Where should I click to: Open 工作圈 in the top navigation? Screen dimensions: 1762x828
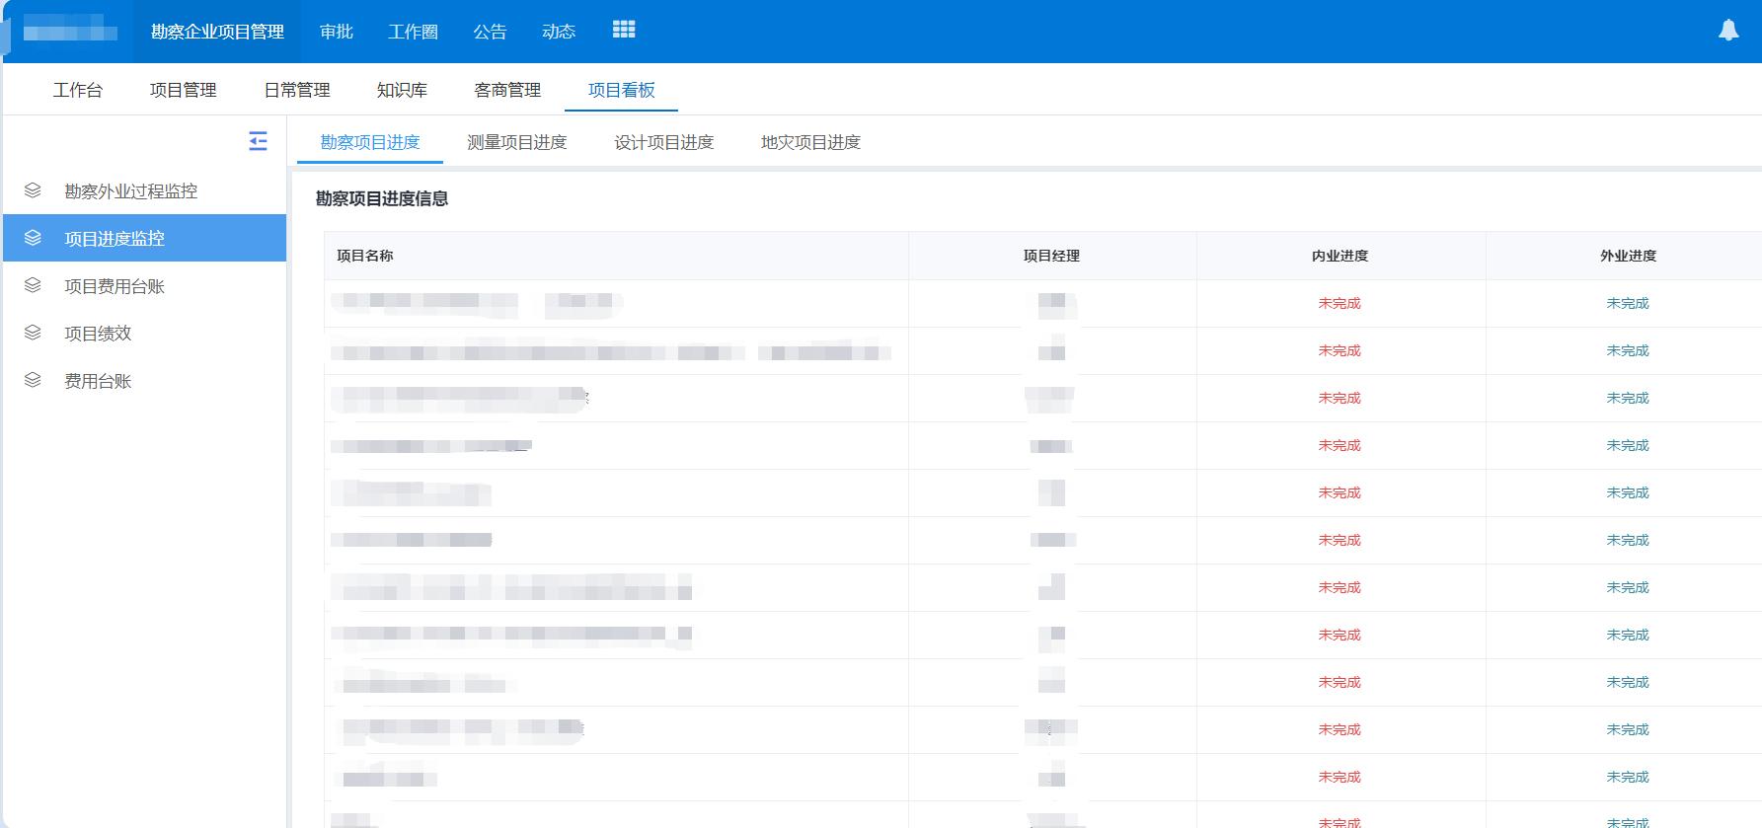[413, 32]
